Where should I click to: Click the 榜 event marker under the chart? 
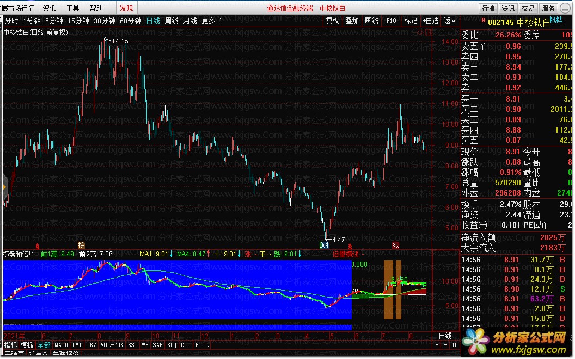pos(82,245)
